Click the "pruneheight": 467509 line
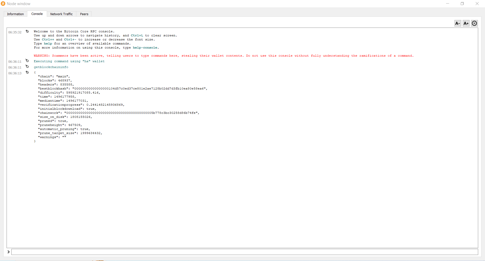The height and width of the screenshot is (261, 485). click(x=60, y=125)
